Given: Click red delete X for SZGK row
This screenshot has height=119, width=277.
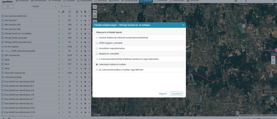Looking at the screenshot, I should click(x=89, y=60).
